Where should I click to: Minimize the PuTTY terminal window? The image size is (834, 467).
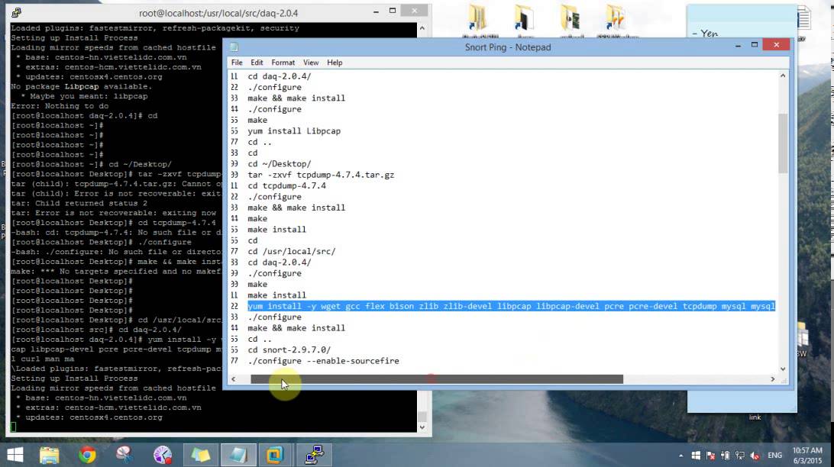[376, 11]
